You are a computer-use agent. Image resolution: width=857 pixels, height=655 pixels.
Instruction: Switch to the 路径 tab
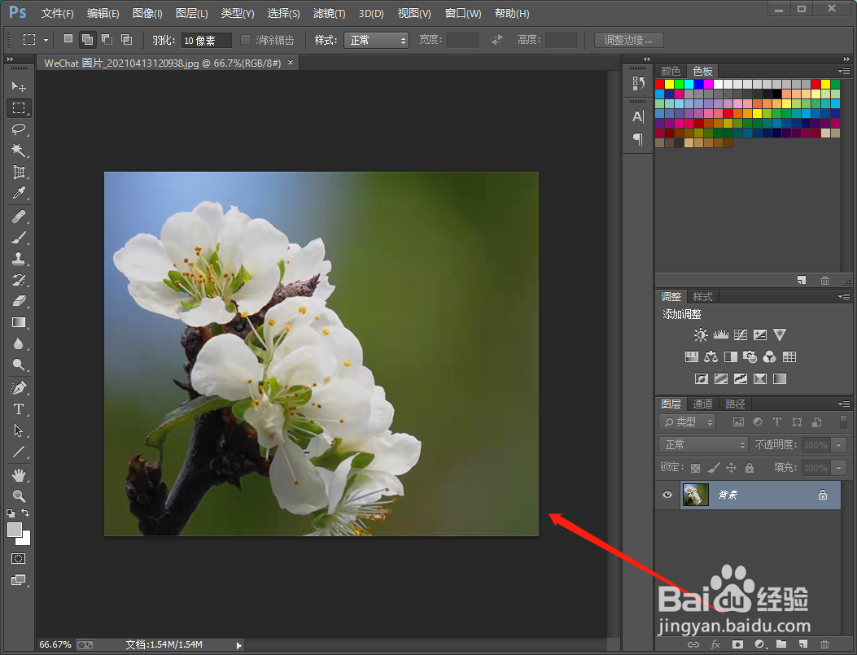coord(735,404)
